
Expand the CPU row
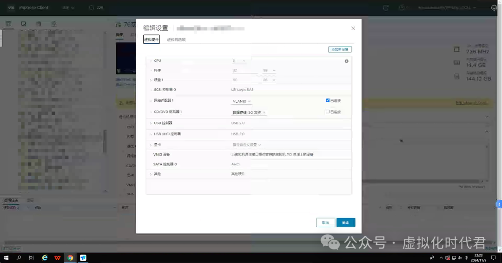coord(151,61)
